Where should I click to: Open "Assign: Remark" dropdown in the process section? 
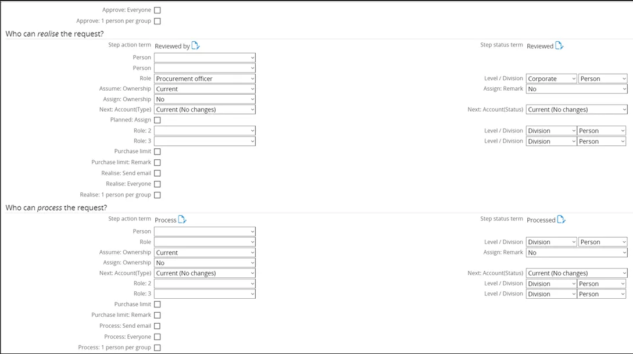pyautogui.click(x=577, y=253)
